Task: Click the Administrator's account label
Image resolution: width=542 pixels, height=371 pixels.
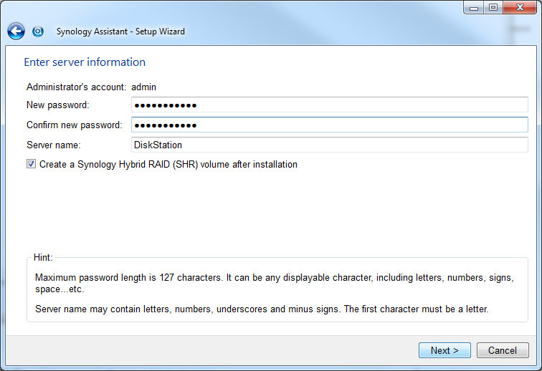Action: pos(77,87)
